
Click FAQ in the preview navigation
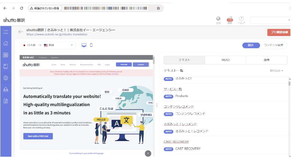[x=99, y=65]
